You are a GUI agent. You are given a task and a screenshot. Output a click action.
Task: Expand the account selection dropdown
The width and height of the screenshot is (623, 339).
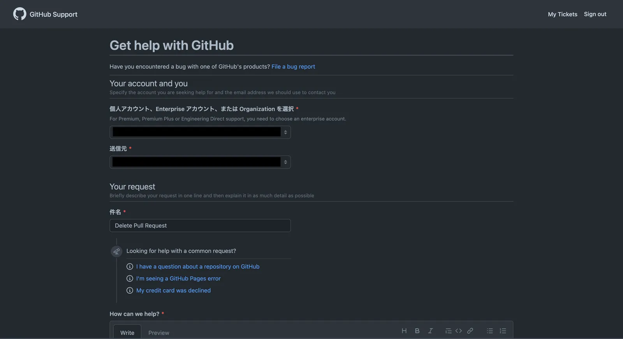(x=200, y=132)
